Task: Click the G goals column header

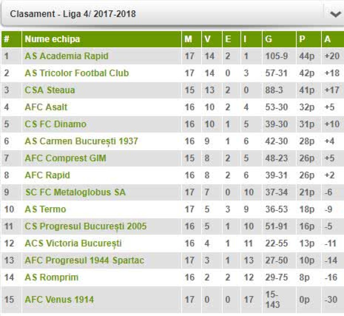Action: [269, 39]
